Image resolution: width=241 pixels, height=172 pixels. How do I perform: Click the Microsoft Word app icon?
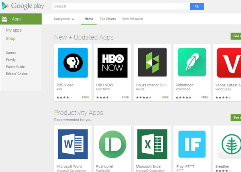coord(73,144)
